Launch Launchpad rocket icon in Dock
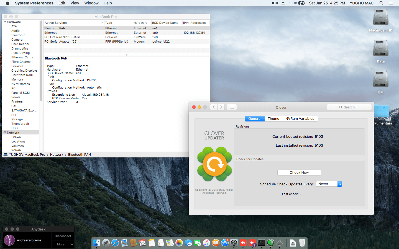399x249 pixels. coord(106,243)
